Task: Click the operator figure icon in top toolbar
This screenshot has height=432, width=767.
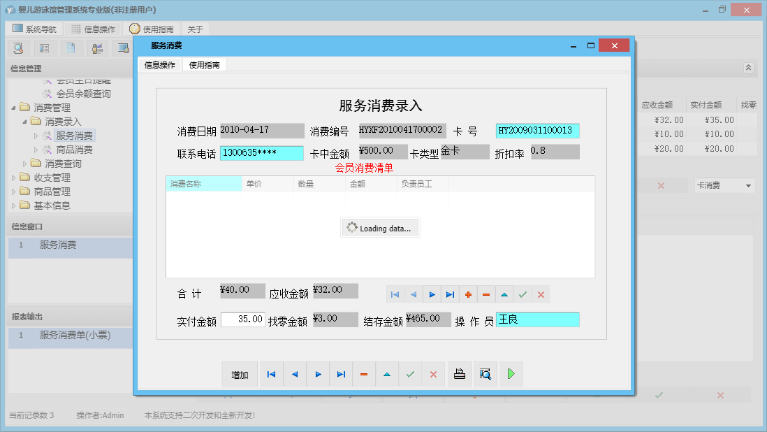Action: [x=97, y=48]
